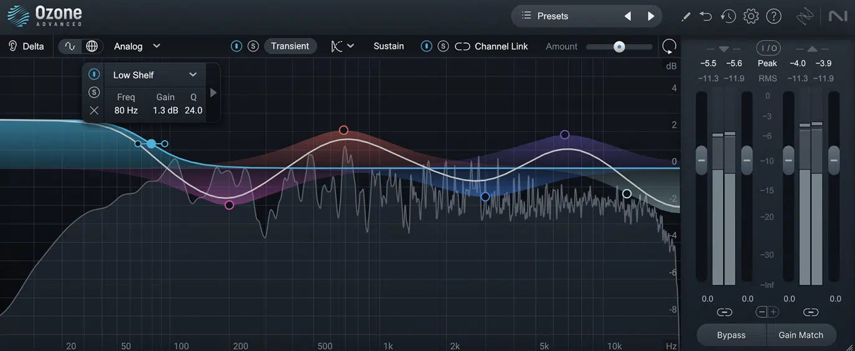Image resolution: width=855 pixels, height=351 pixels.
Task: Click the pencil edit icon
Action: (x=686, y=16)
